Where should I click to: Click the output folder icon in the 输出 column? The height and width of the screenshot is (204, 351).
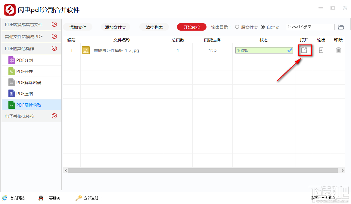[x=321, y=50]
